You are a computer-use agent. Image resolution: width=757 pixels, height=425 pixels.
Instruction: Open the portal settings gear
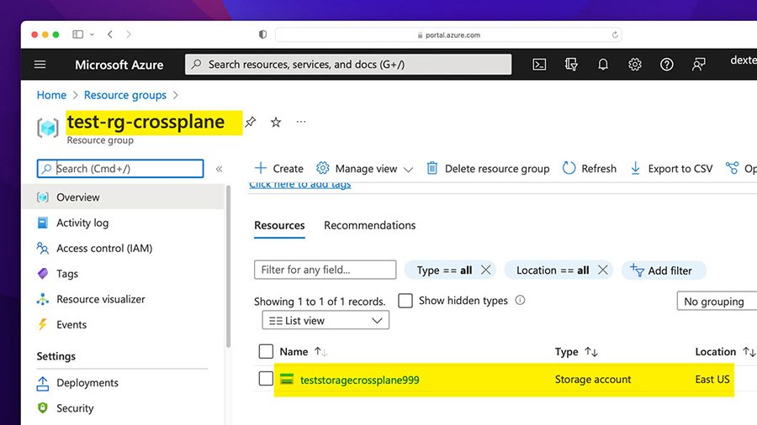[635, 65]
